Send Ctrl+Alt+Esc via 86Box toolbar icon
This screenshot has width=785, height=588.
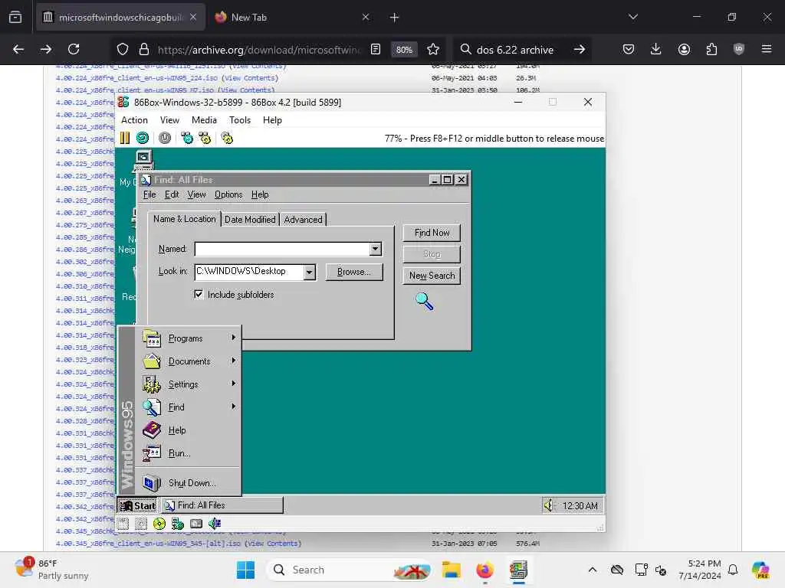click(x=205, y=138)
